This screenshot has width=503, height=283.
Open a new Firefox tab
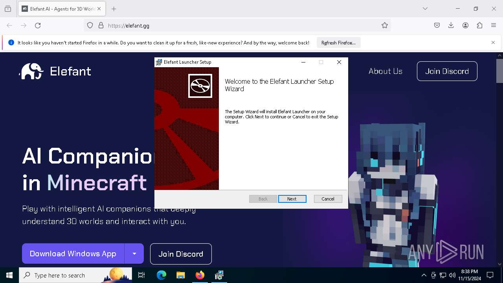point(114,9)
